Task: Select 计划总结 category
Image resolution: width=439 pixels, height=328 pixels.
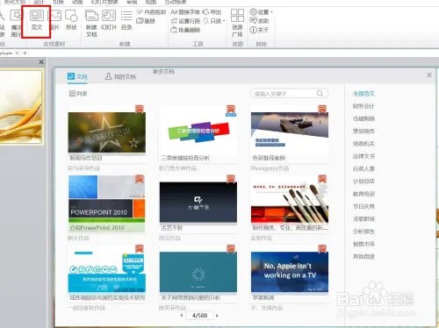Action: coord(363,182)
